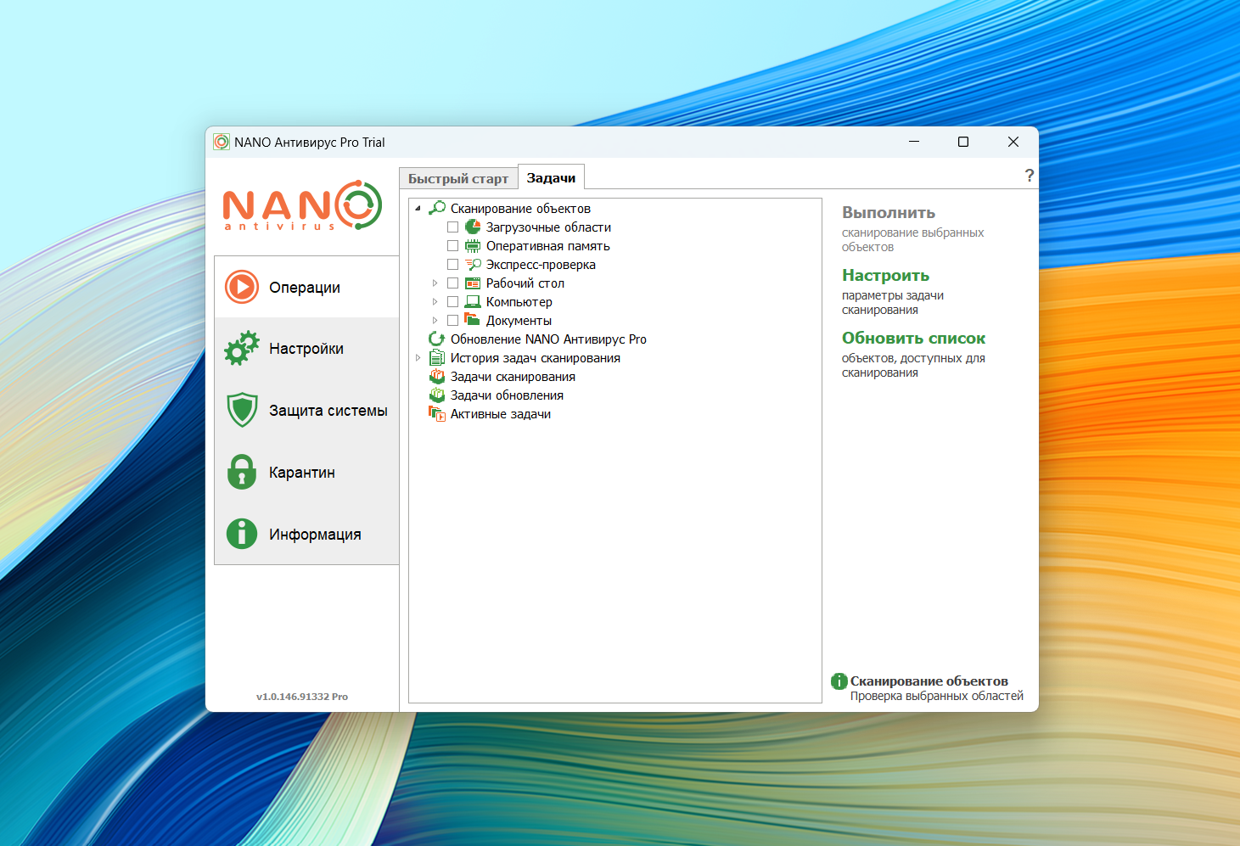This screenshot has height=846, width=1240.
Task: Expand the Рабочий стол tree node
Action: 435,283
